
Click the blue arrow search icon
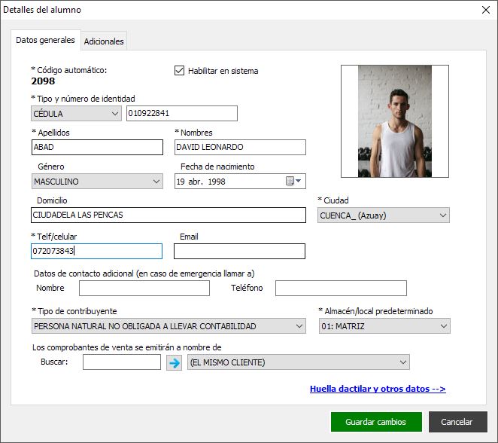(x=174, y=362)
